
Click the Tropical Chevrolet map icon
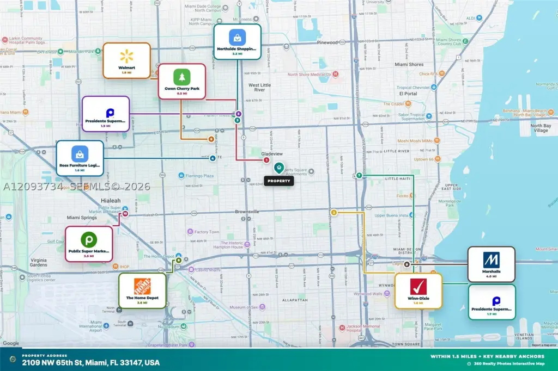click(434, 87)
